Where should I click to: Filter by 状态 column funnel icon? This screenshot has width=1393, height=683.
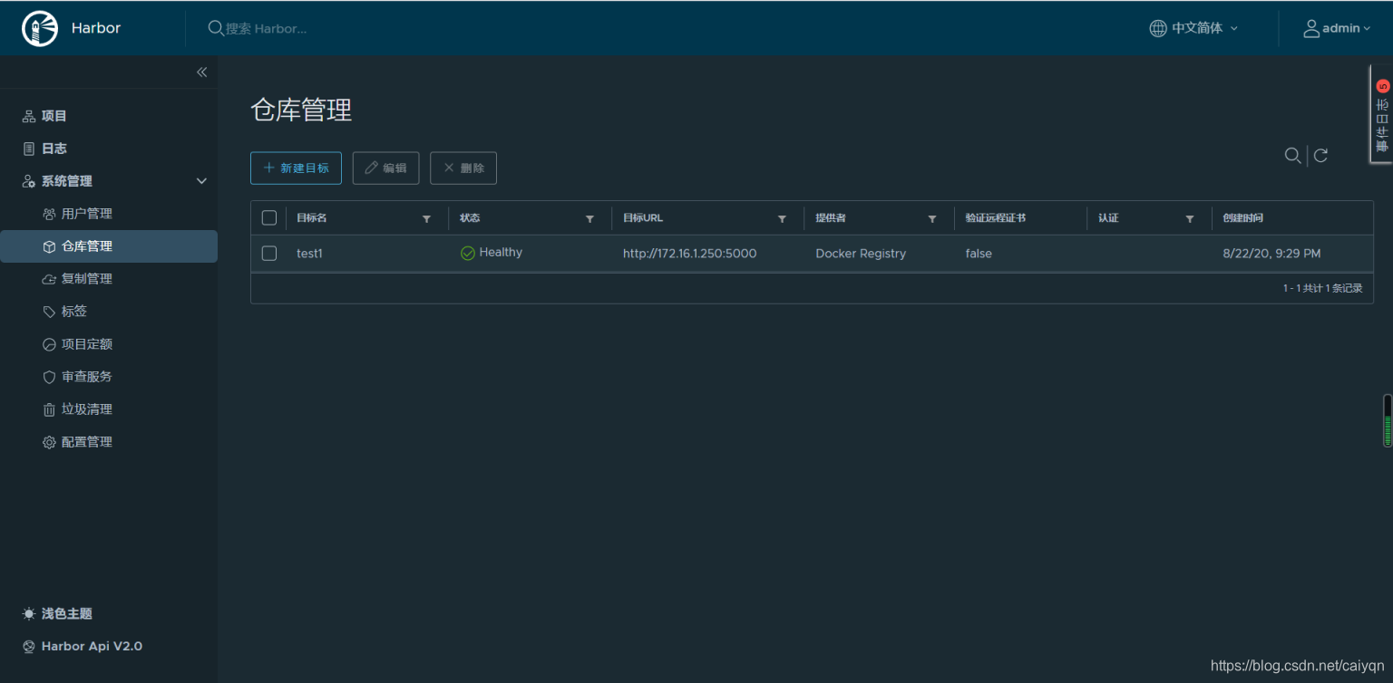pyautogui.click(x=589, y=219)
